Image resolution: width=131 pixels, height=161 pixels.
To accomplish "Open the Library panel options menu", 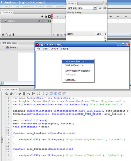I will tap(106, 4).
